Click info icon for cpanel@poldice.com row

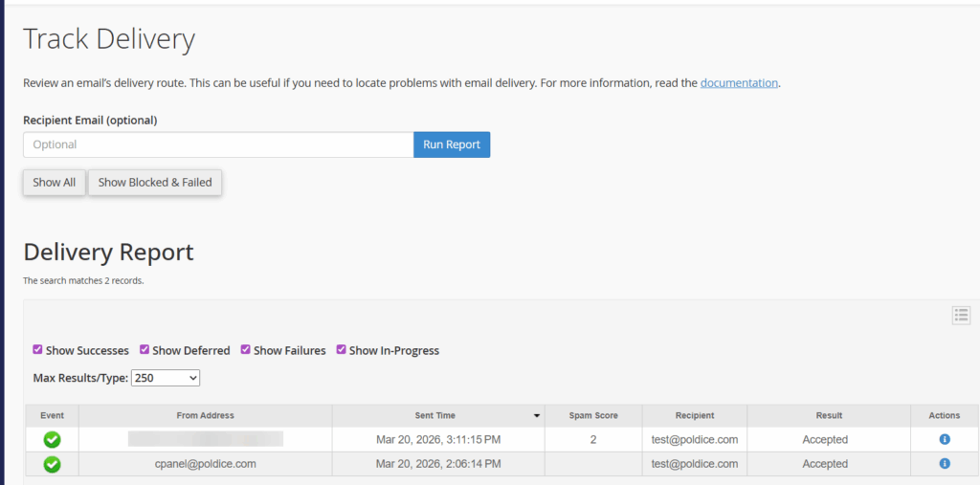[945, 464]
